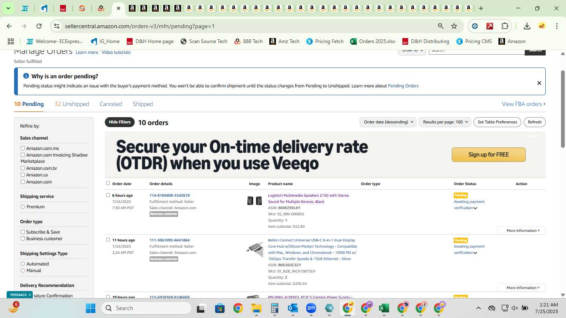Switch to the 10 Pending tab
Screen dimensions: 566x318
tap(29, 104)
